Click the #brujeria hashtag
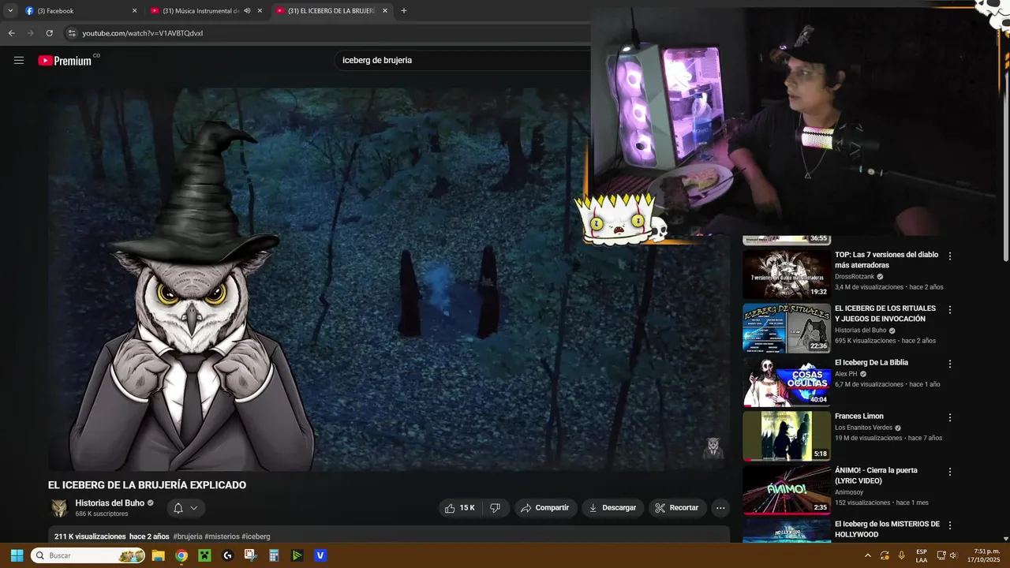The width and height of the screenshot is (1010, 568). [188, 536]
